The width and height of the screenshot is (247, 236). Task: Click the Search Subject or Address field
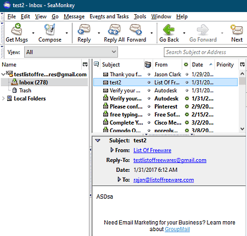[205, 52]
